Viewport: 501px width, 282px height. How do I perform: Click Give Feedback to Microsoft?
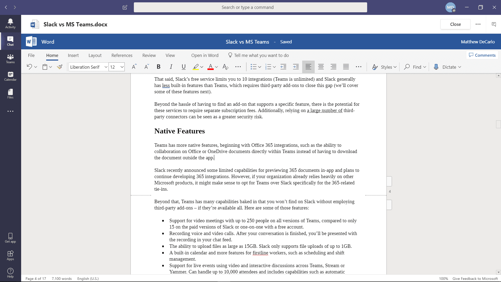click(475, 279)
